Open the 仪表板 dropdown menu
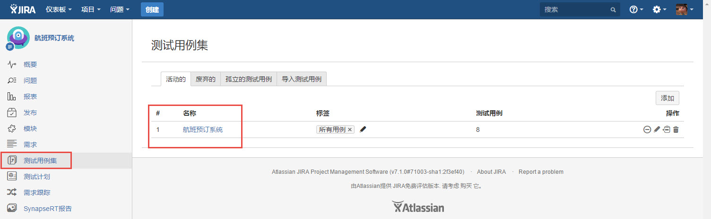Screen dimensions: 711x219 (59, 9)
